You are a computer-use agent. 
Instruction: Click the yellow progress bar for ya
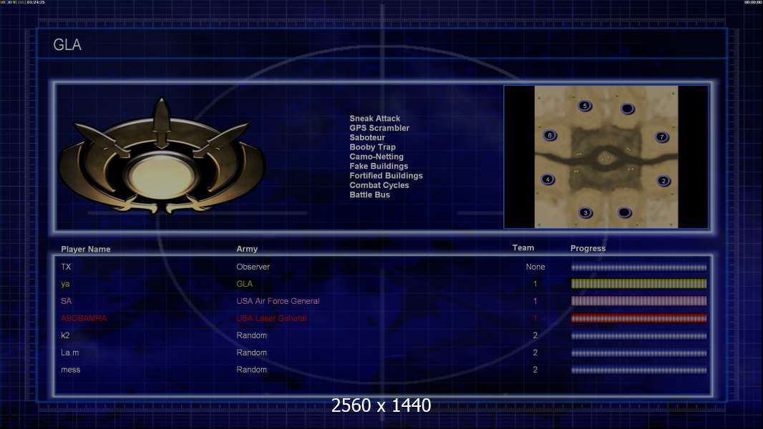coord(638,284)
